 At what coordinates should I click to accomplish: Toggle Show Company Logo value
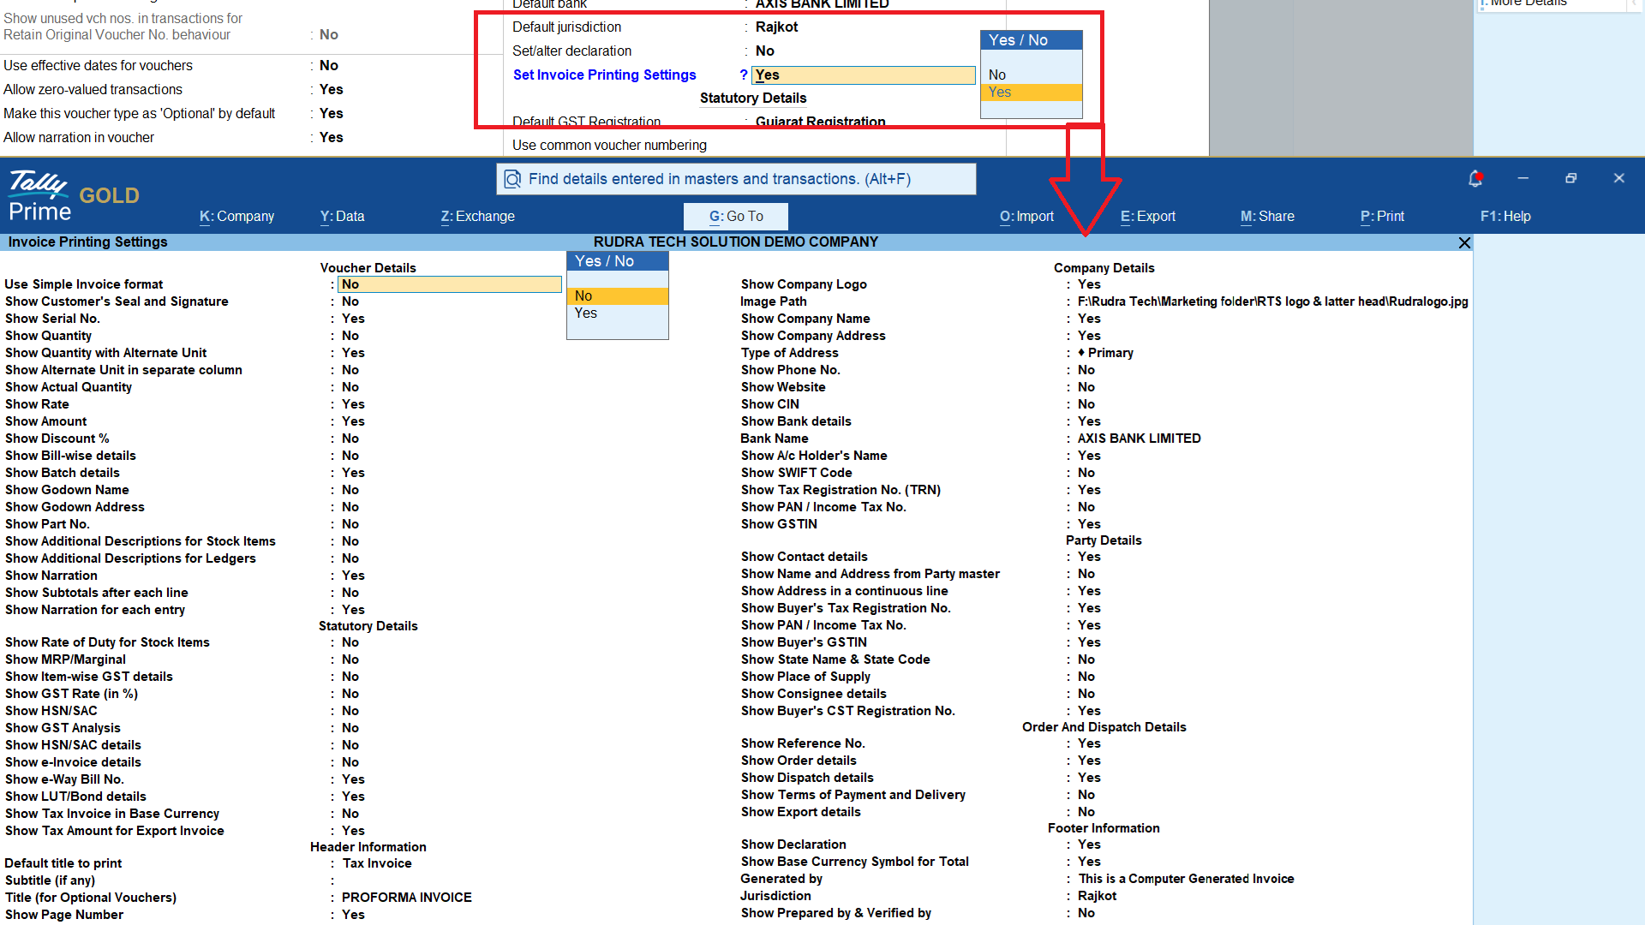(x=1089, y=284)
